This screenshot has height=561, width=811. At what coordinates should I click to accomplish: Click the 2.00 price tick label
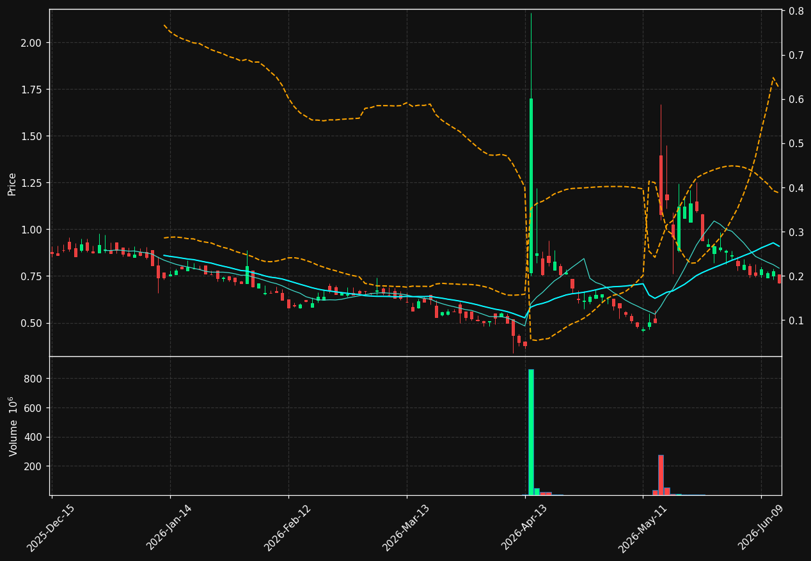point(32,43)
